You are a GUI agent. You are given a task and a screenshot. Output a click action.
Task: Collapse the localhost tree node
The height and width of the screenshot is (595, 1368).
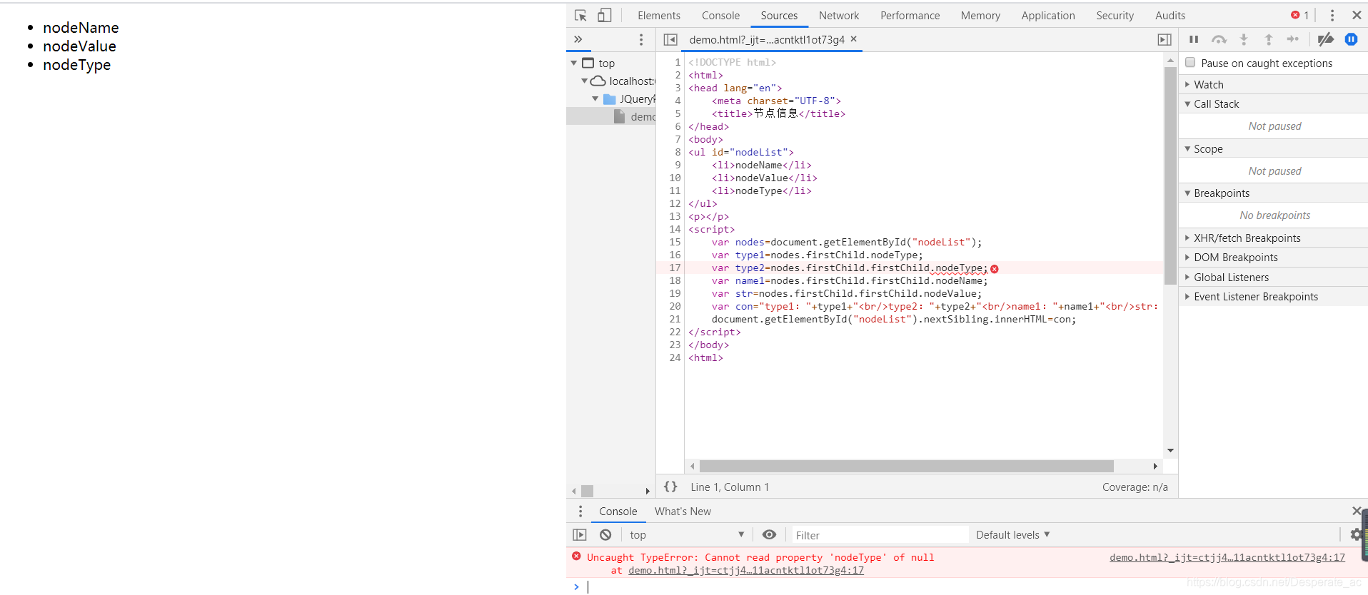point(585,81)
